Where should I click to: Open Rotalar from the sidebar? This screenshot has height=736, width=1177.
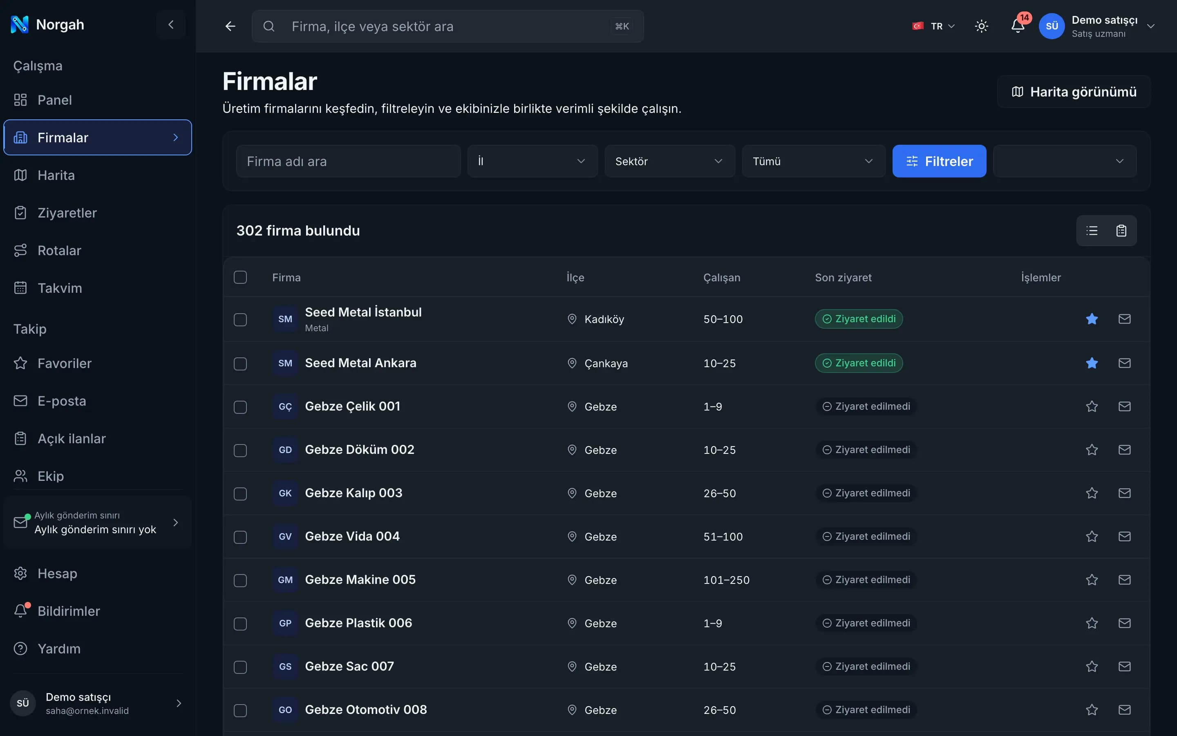coord(98,250)
